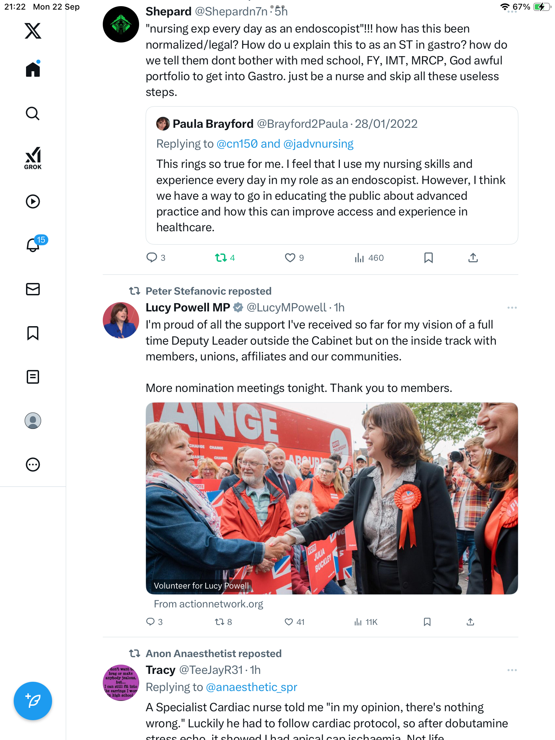
Task: Open more options on Lucy Powell's tweet
Action: (x=512, y=308)
